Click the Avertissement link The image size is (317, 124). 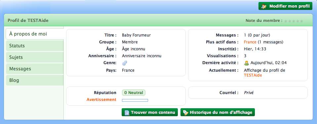(x=101, y=99)
